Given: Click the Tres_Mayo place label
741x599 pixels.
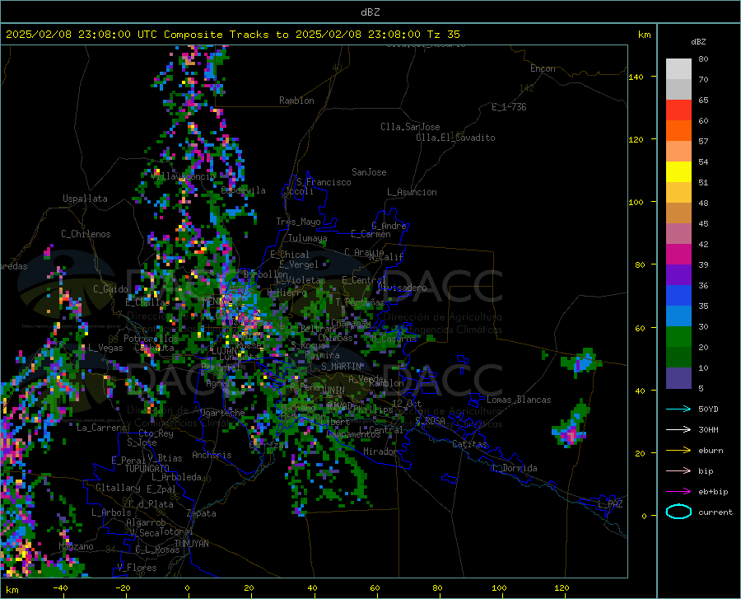Looking at the screenshot, I should pos(298,222).
